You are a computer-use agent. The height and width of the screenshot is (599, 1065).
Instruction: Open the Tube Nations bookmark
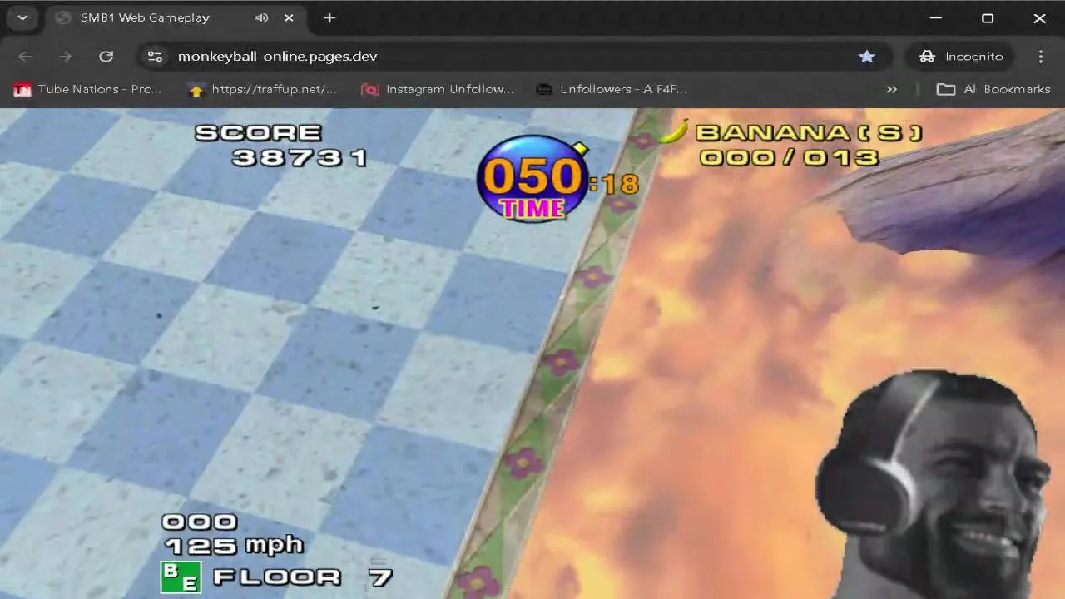click(88, 89)
